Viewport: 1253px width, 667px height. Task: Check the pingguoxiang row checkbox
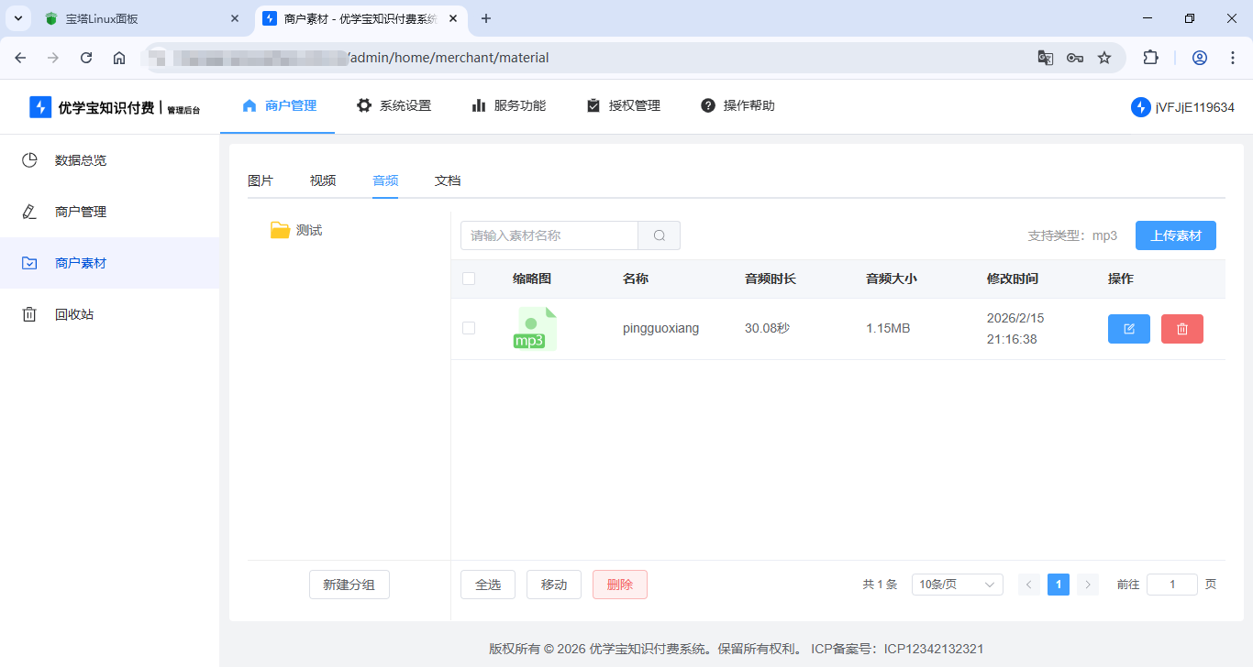[x=469, y=327]
